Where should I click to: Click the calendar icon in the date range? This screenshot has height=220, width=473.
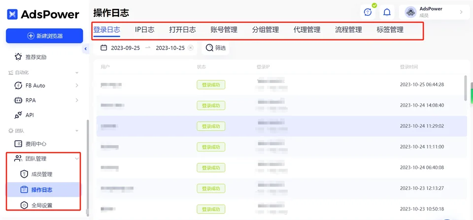pos(104,48)
